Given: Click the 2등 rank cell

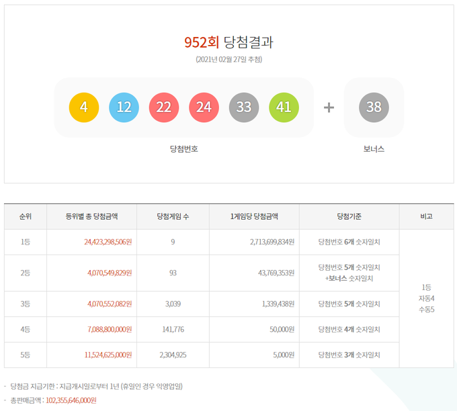Looking at the screenshot, I should point(26,273).
